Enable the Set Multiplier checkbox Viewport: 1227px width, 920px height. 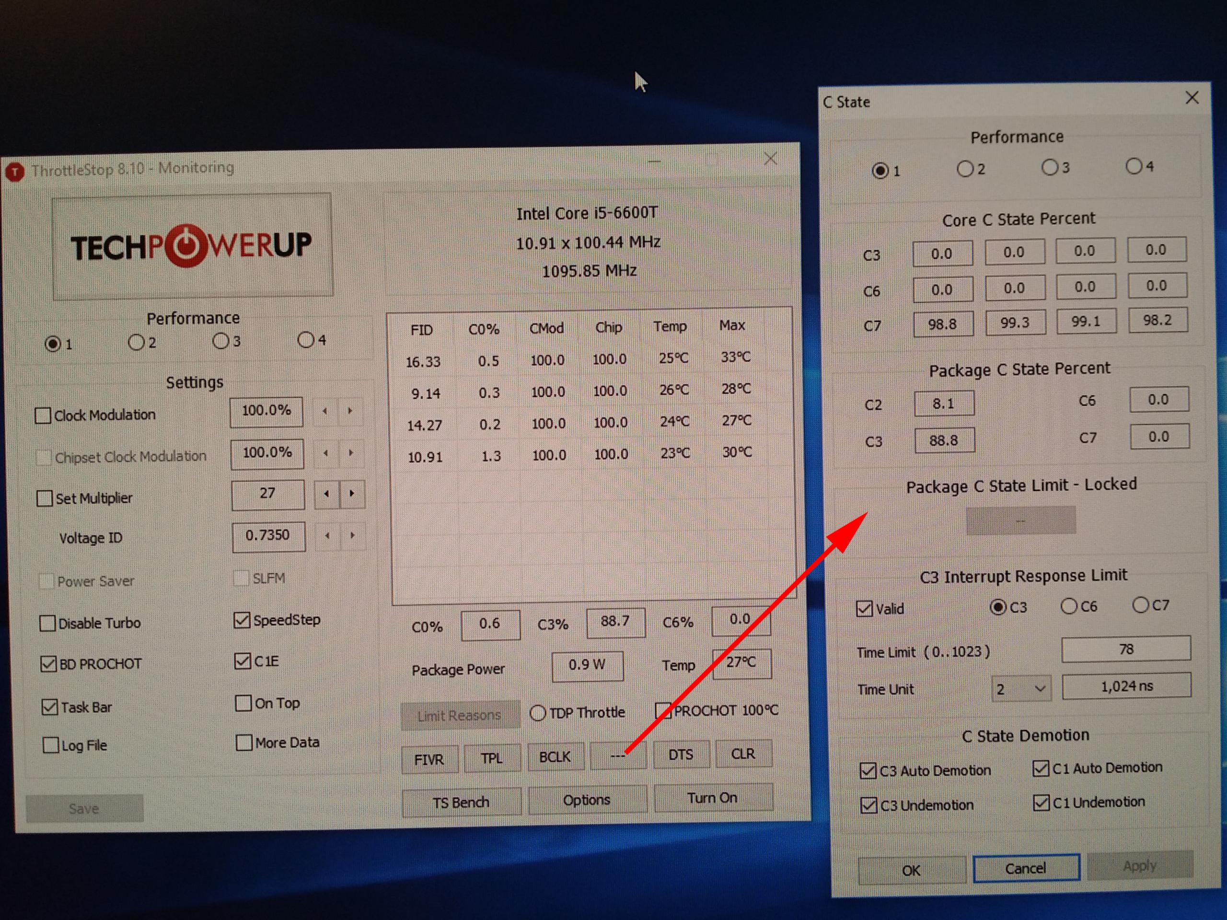point(45,498)
